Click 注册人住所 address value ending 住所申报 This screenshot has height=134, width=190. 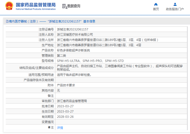click(107, 40)
